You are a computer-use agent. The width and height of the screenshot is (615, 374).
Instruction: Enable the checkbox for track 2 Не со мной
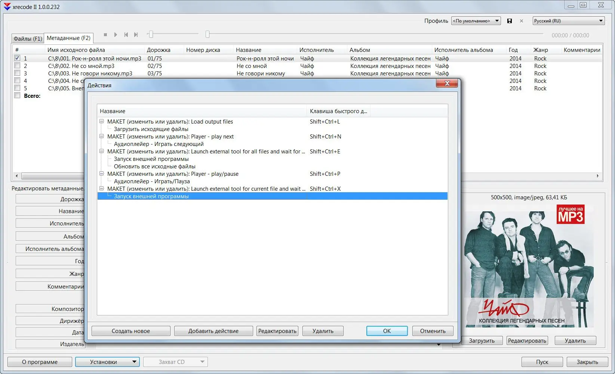(x=17, y=65)
